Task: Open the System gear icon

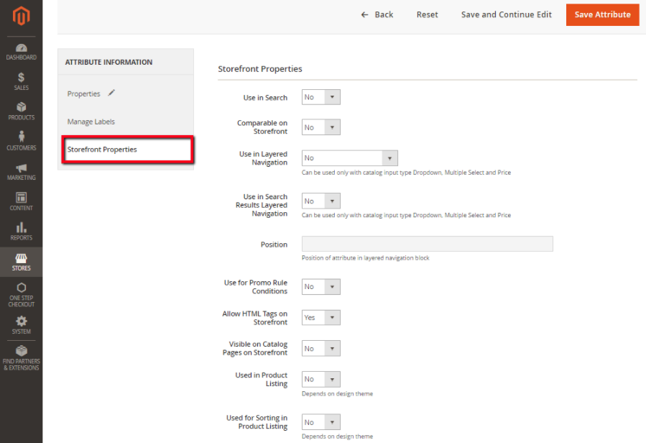Action: coord(21,322)
